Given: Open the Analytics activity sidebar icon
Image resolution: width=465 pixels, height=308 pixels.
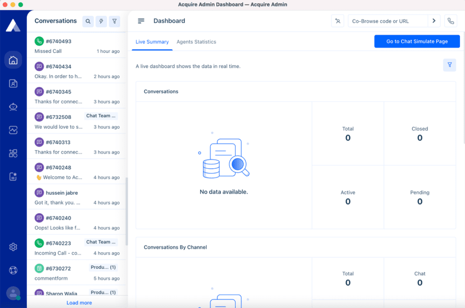Looking at the screenshot, I should point(13,130).
